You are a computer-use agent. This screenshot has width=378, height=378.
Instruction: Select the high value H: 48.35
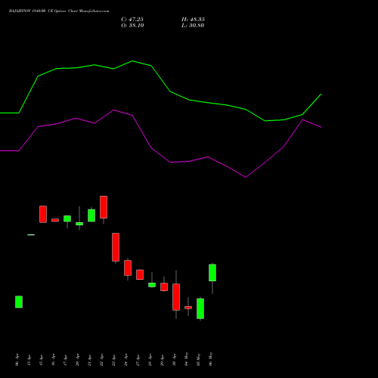(193, 20)
